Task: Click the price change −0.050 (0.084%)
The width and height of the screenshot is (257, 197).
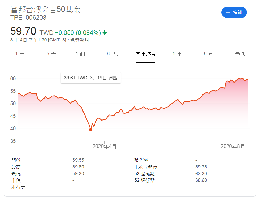Action: 78,33
